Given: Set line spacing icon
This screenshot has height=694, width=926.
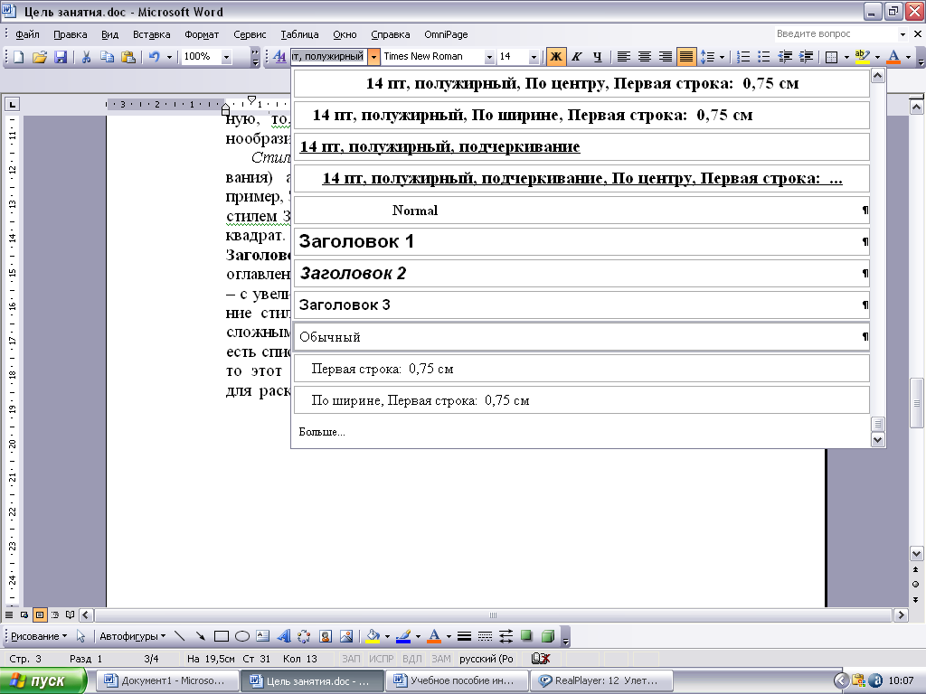Looking at the screenshot, I should click(707, 57).
